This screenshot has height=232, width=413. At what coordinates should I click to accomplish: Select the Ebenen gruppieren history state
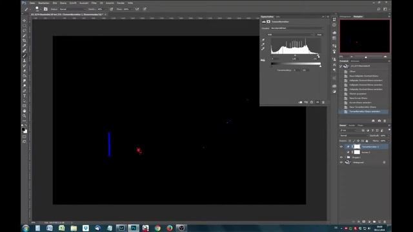point(358,93)
